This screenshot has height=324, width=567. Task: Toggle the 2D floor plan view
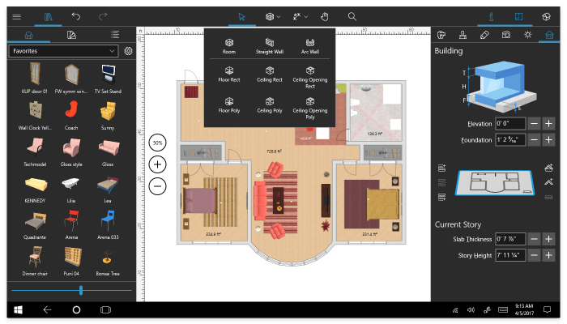coord(518,17)
